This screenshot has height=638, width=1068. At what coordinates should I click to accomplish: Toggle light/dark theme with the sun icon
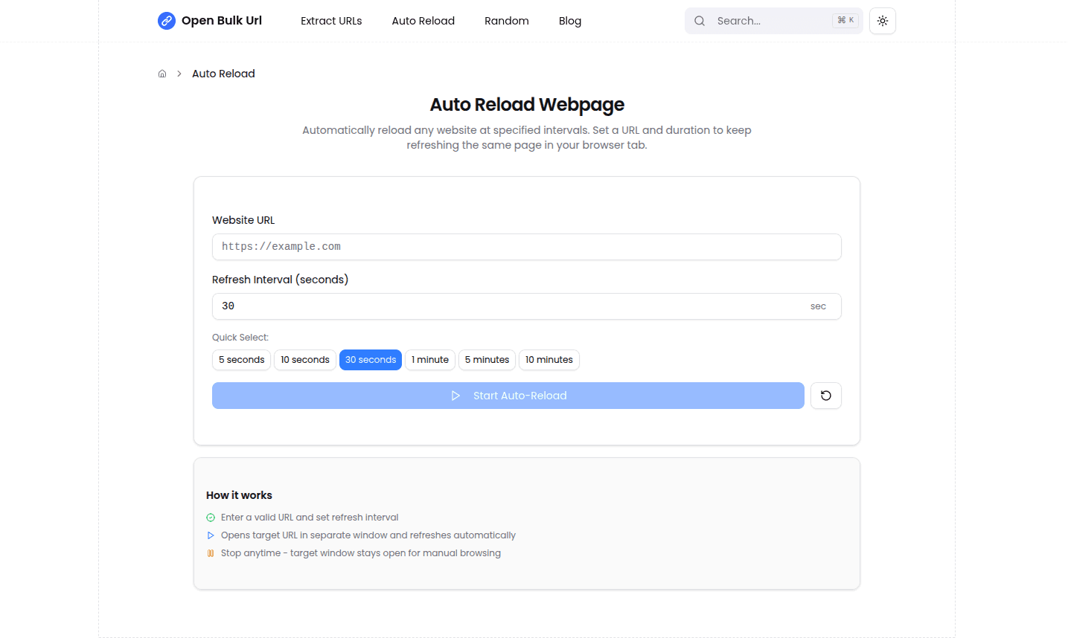click(882, 21)
